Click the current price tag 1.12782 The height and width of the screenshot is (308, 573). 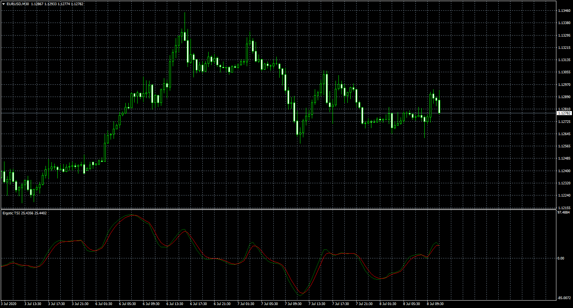click(x=564, y=113)
